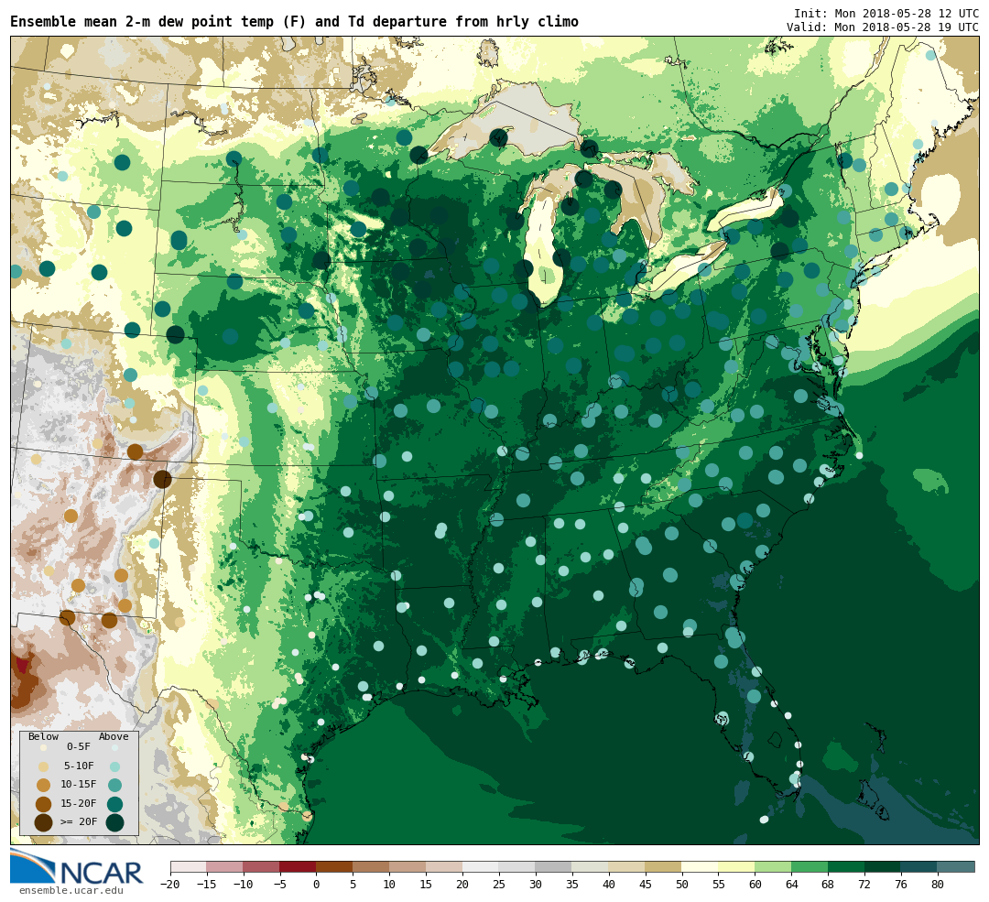Click the "80" colorbar tick label
The width and height of the screenshot is (989, 902).
tap(939, 885)
